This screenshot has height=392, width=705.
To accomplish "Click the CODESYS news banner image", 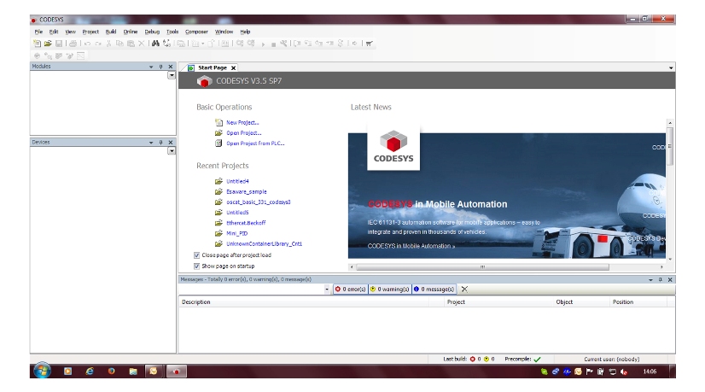I will tap(507, 196).
